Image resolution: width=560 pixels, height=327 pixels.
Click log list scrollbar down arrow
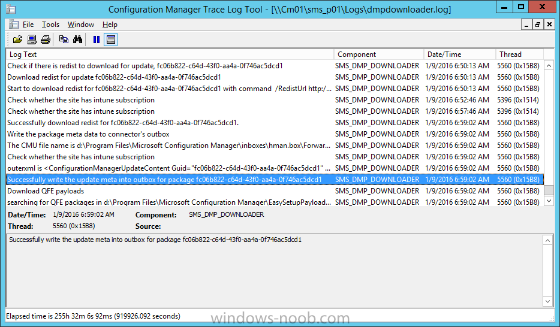pos(549,201)
